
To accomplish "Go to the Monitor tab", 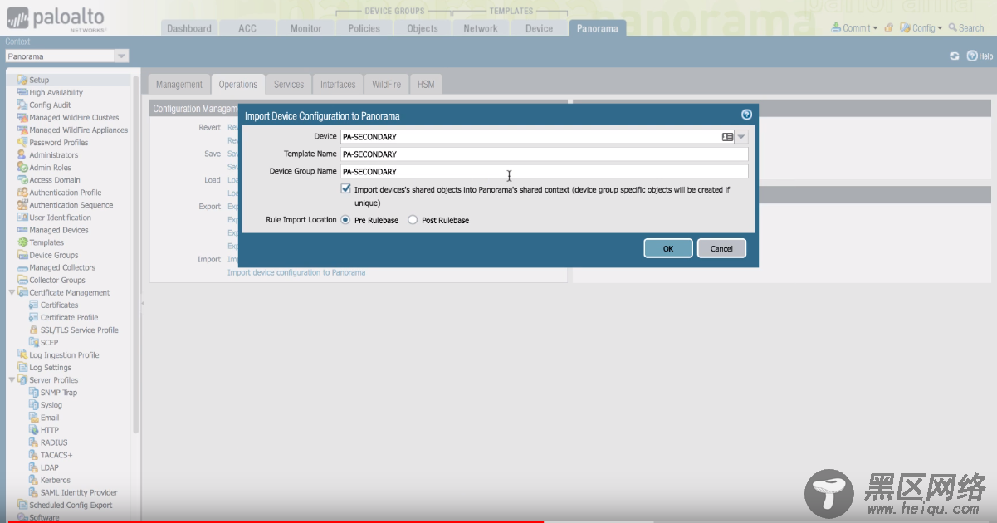I will pos(305,28).
